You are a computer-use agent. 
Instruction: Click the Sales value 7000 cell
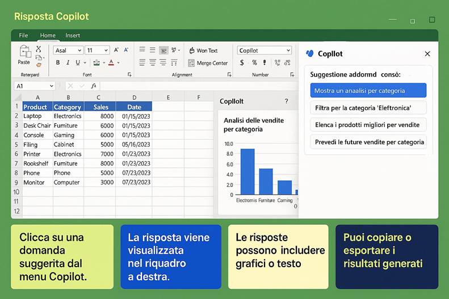pos(100,154)
